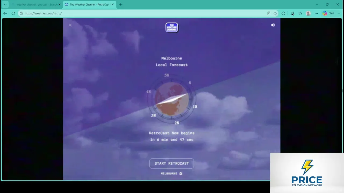344x193 pixels.
Task: Mute the RetroCast sound with the speaker icon
Action: (273, 25)
